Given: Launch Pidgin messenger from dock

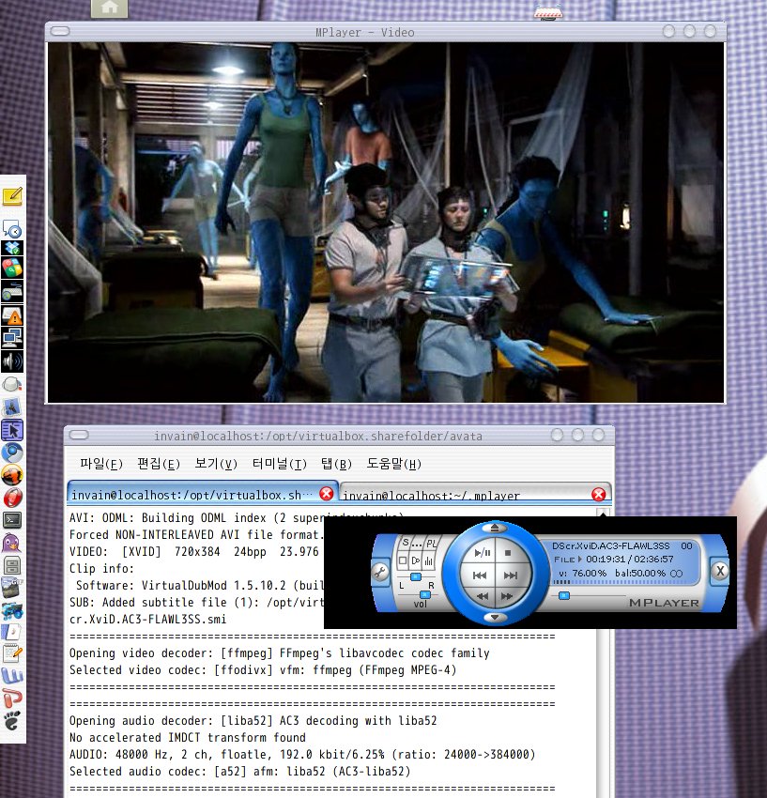Looking at the screenshot, I should [12, 543].
